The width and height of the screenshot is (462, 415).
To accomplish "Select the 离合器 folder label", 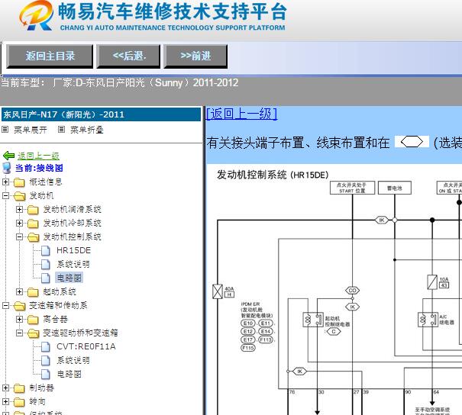I will 56,319.
